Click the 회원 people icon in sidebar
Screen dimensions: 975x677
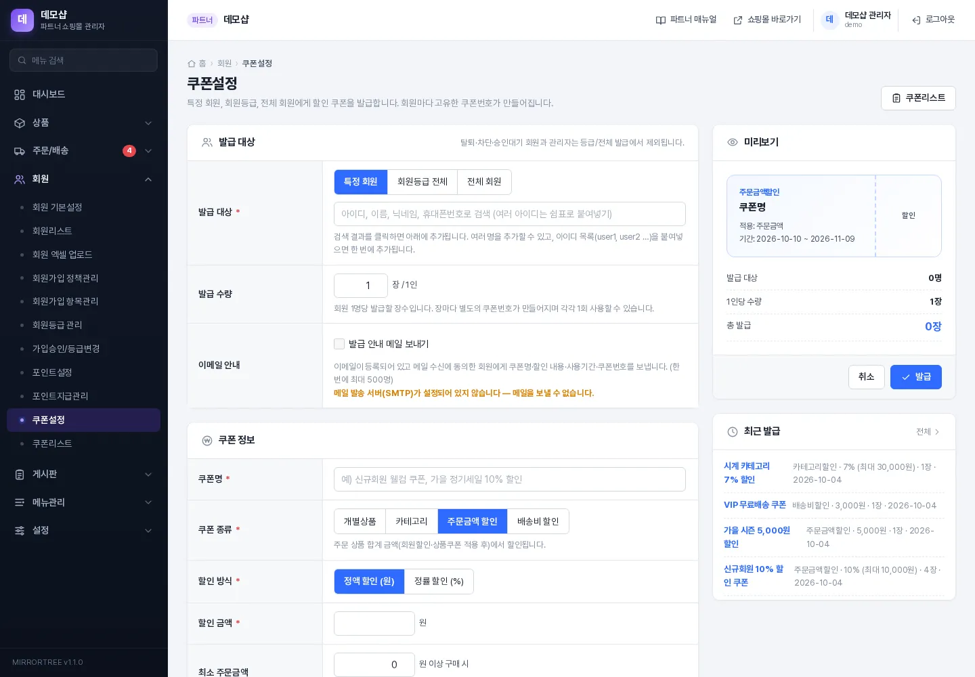(20, 179)
